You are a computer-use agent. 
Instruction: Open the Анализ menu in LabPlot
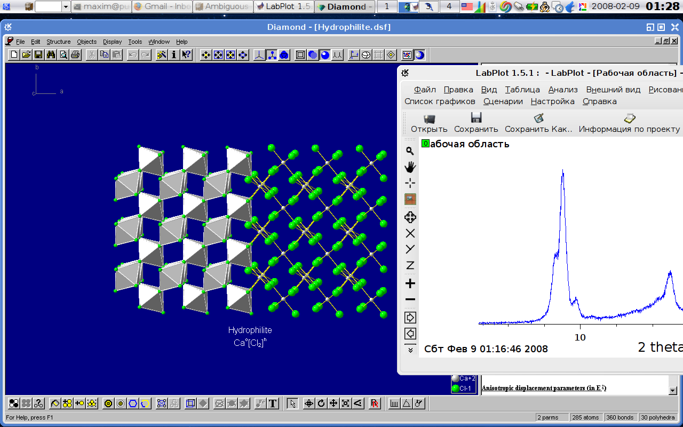click(x=563, y=90)
